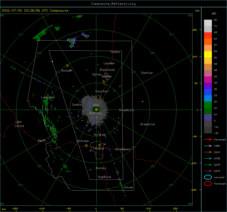The image size is (227, 212).
Task: Click the RockyMH label
Action: pyautogui.click(x=67, y=71)
